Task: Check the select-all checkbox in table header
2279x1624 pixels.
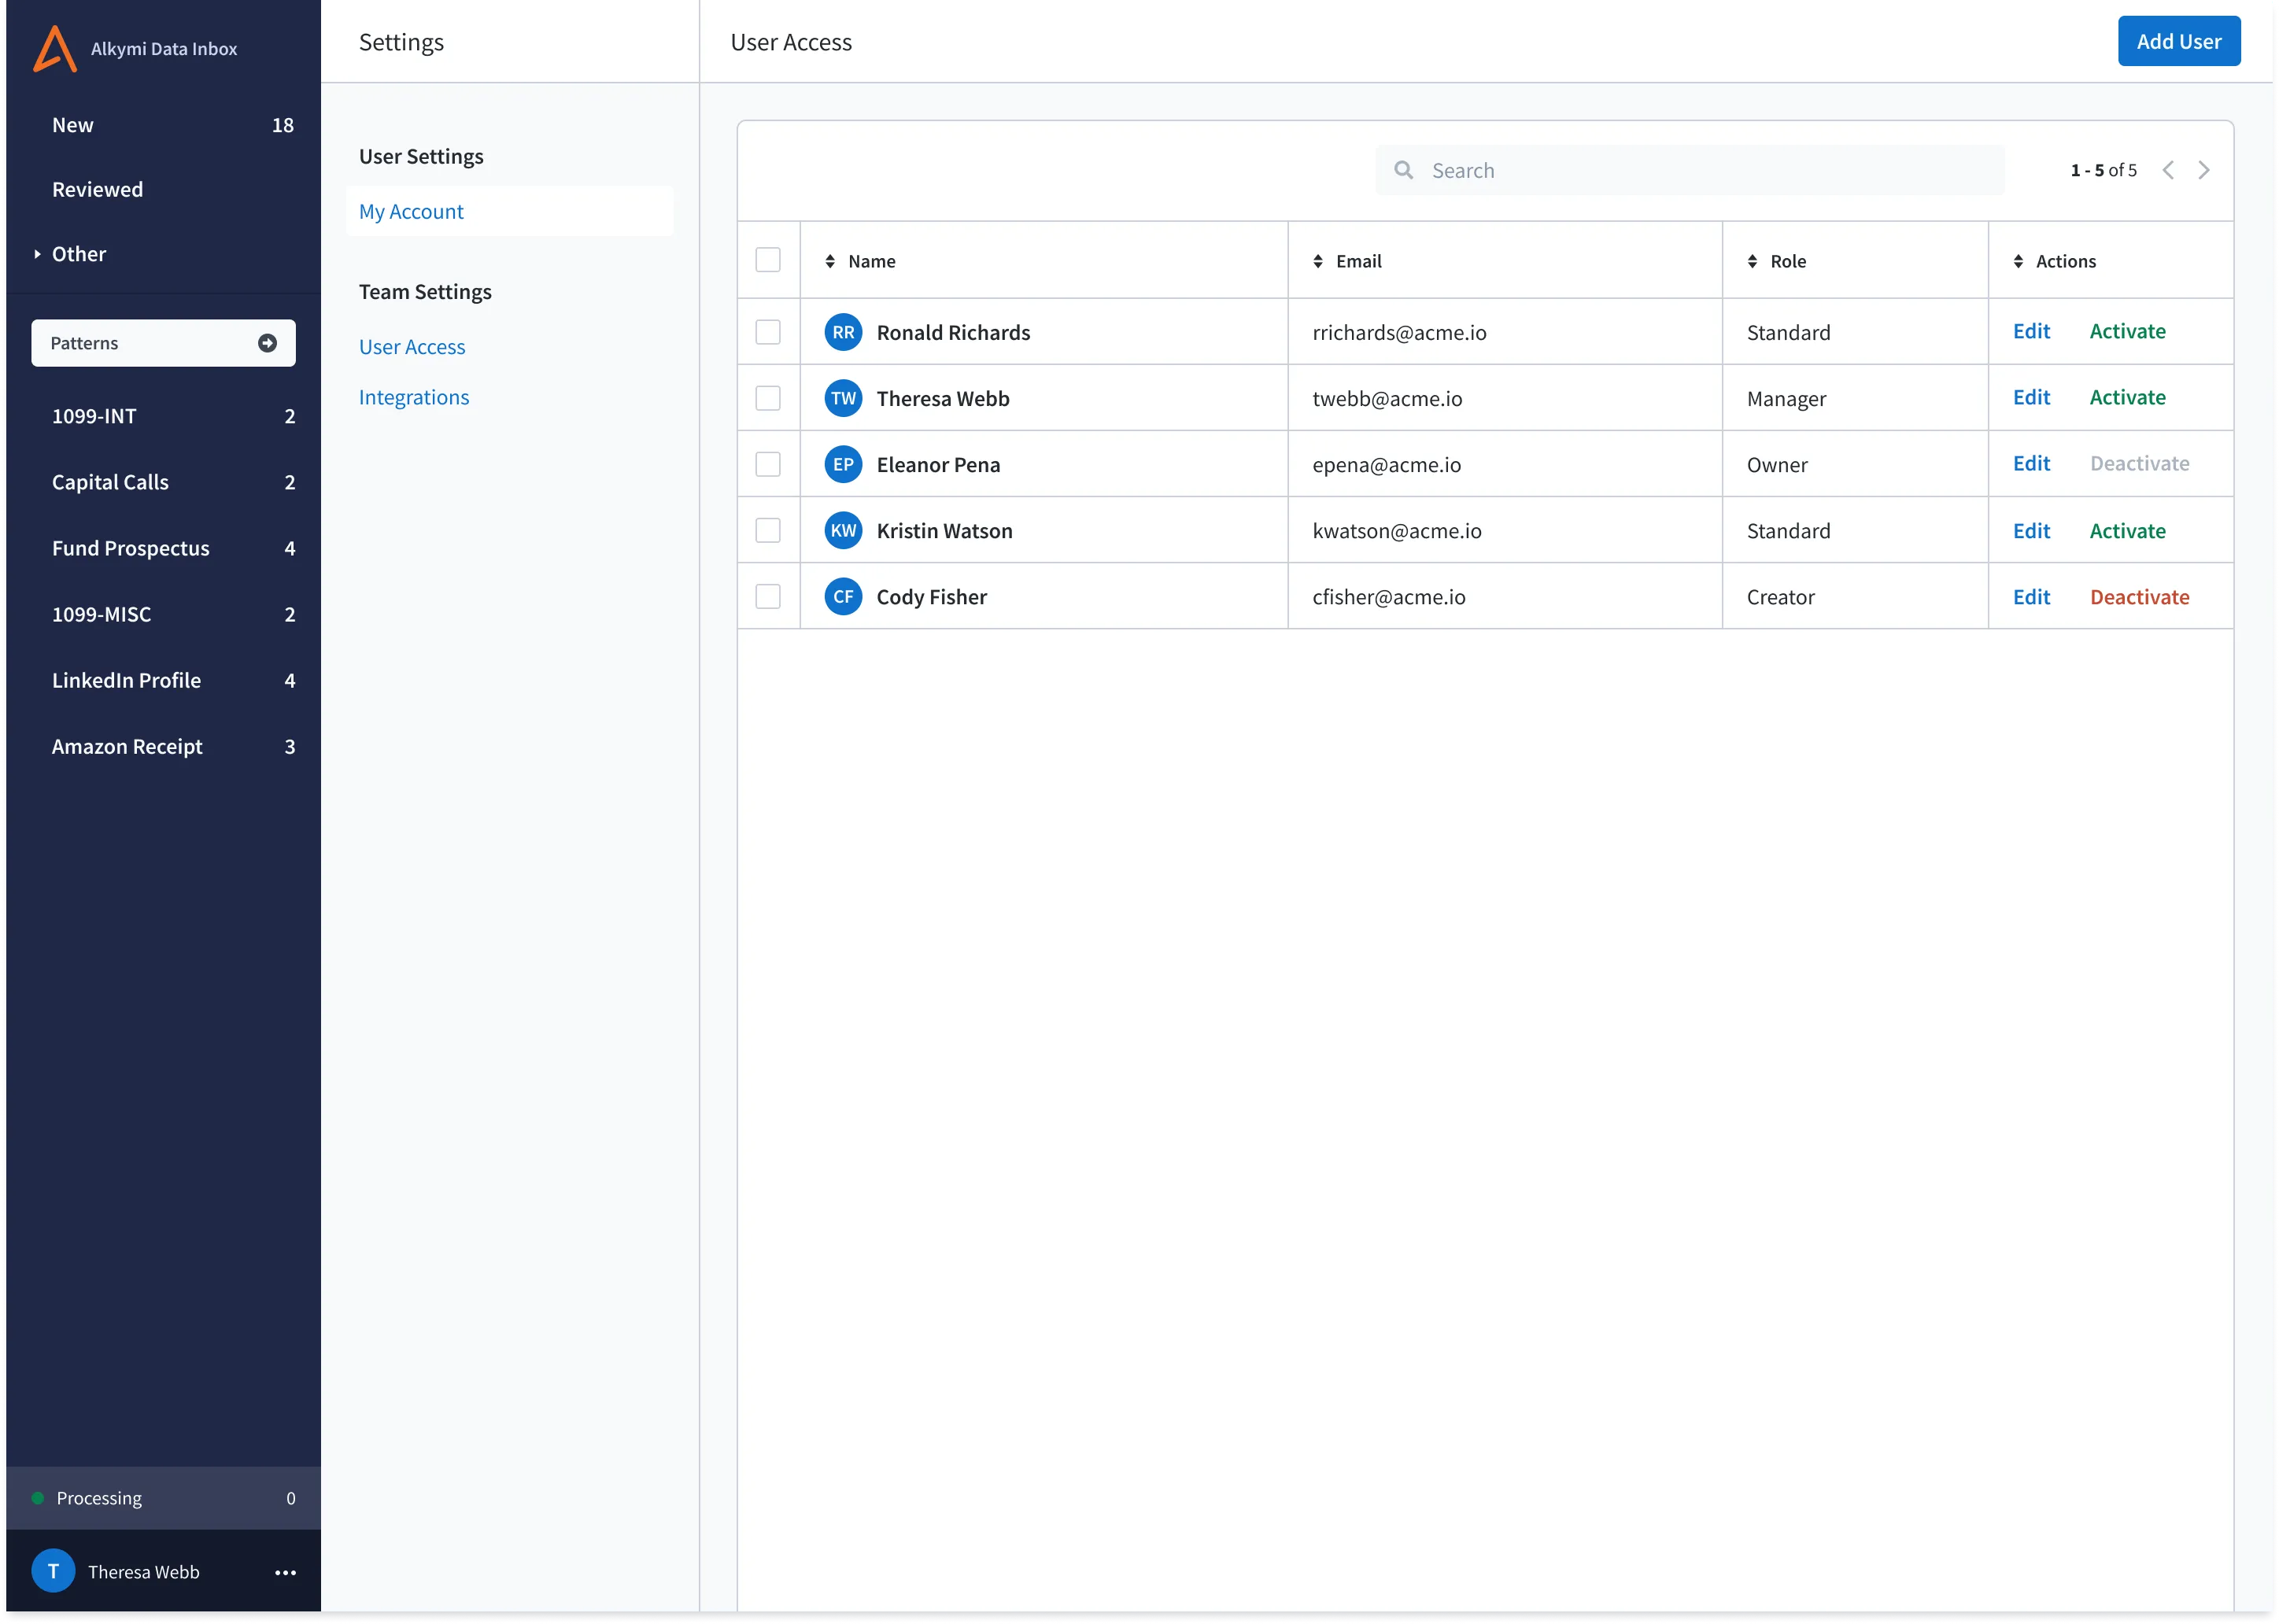Action: point(768,260)
